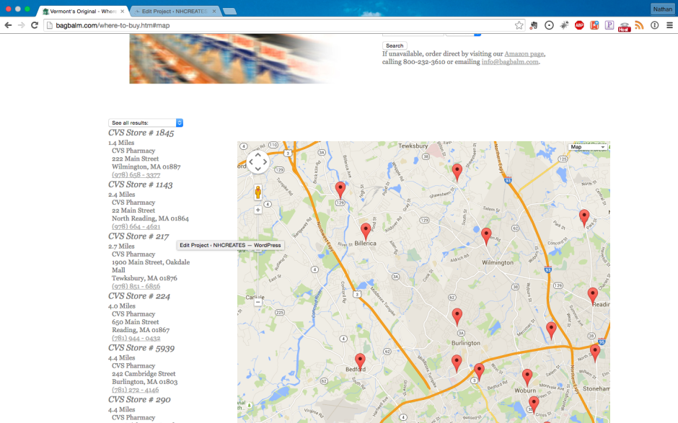Open the Chrome hamburger menu
This screenshot has width=678, height=423.
pyautogui.click(x=670, y=25)
